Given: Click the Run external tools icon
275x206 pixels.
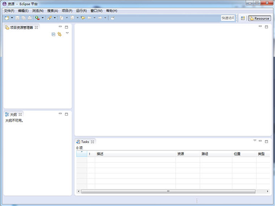Looking at the screenshot, I should 37,18.
